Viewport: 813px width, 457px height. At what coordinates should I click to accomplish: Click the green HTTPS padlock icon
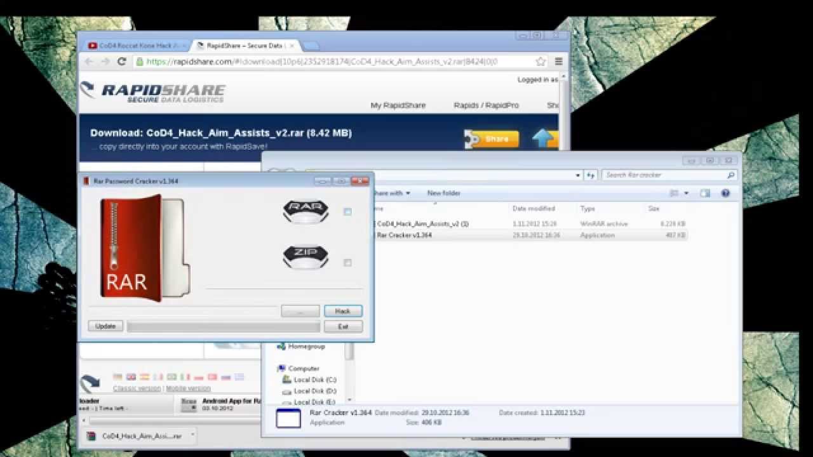pos(140,62)
